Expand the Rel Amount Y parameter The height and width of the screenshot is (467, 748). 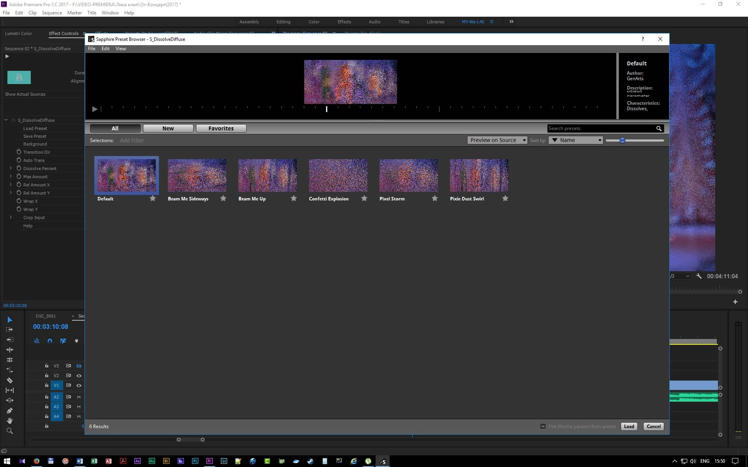click(x=11, y=193)
